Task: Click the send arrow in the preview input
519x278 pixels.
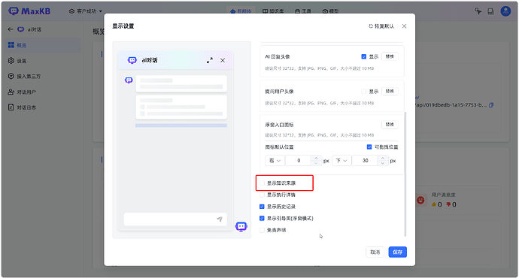Action: pyautogui.click(x=220, y=219)
